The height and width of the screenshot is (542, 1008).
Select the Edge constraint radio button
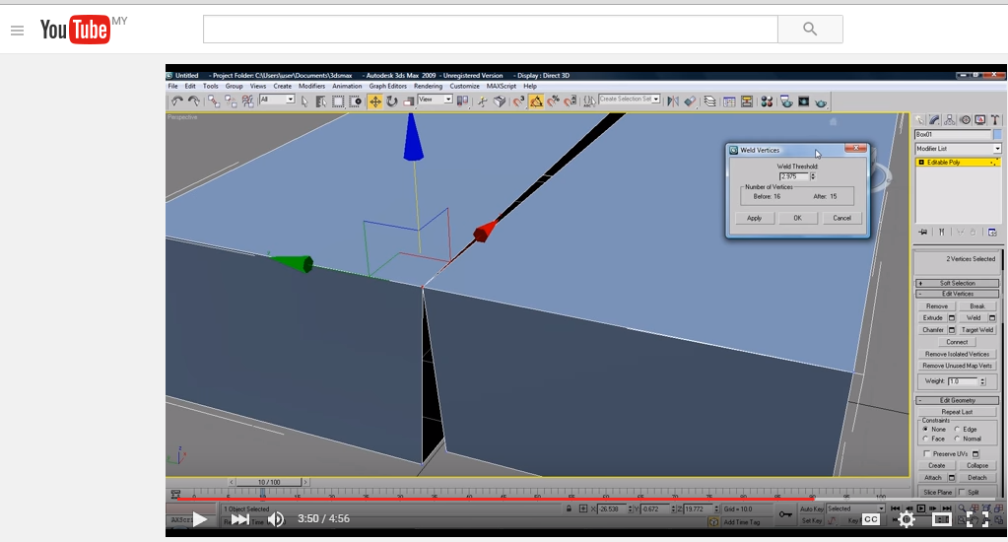tap(957, 429)
